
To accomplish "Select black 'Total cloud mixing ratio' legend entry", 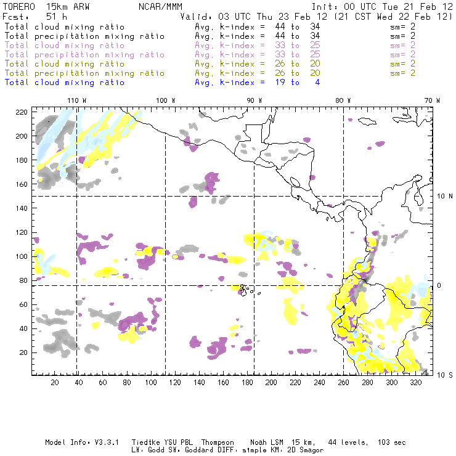I will [65, 27].
